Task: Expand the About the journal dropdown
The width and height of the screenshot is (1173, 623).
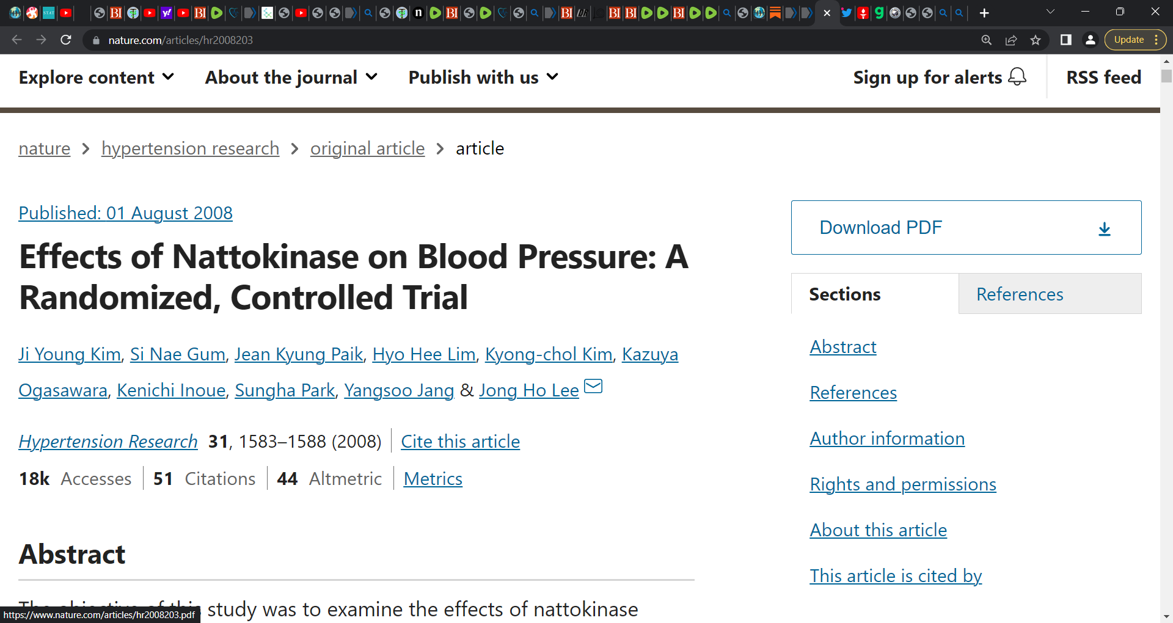Action: [x=291, y=78]
